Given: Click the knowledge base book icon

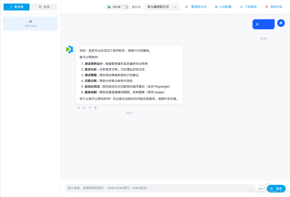Looking at the screenshot, I should [109, 7].
